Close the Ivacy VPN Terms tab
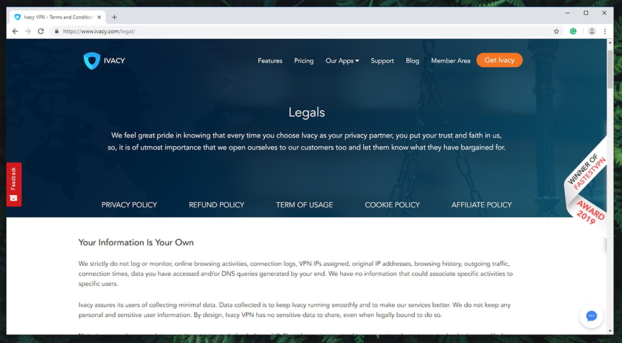Screen dimensions: 622x343 [x=99, y=17]
